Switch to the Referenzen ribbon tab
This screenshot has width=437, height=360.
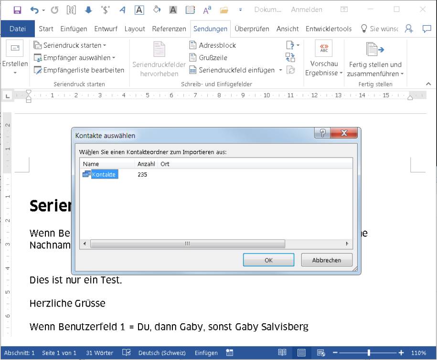[169, 29]
